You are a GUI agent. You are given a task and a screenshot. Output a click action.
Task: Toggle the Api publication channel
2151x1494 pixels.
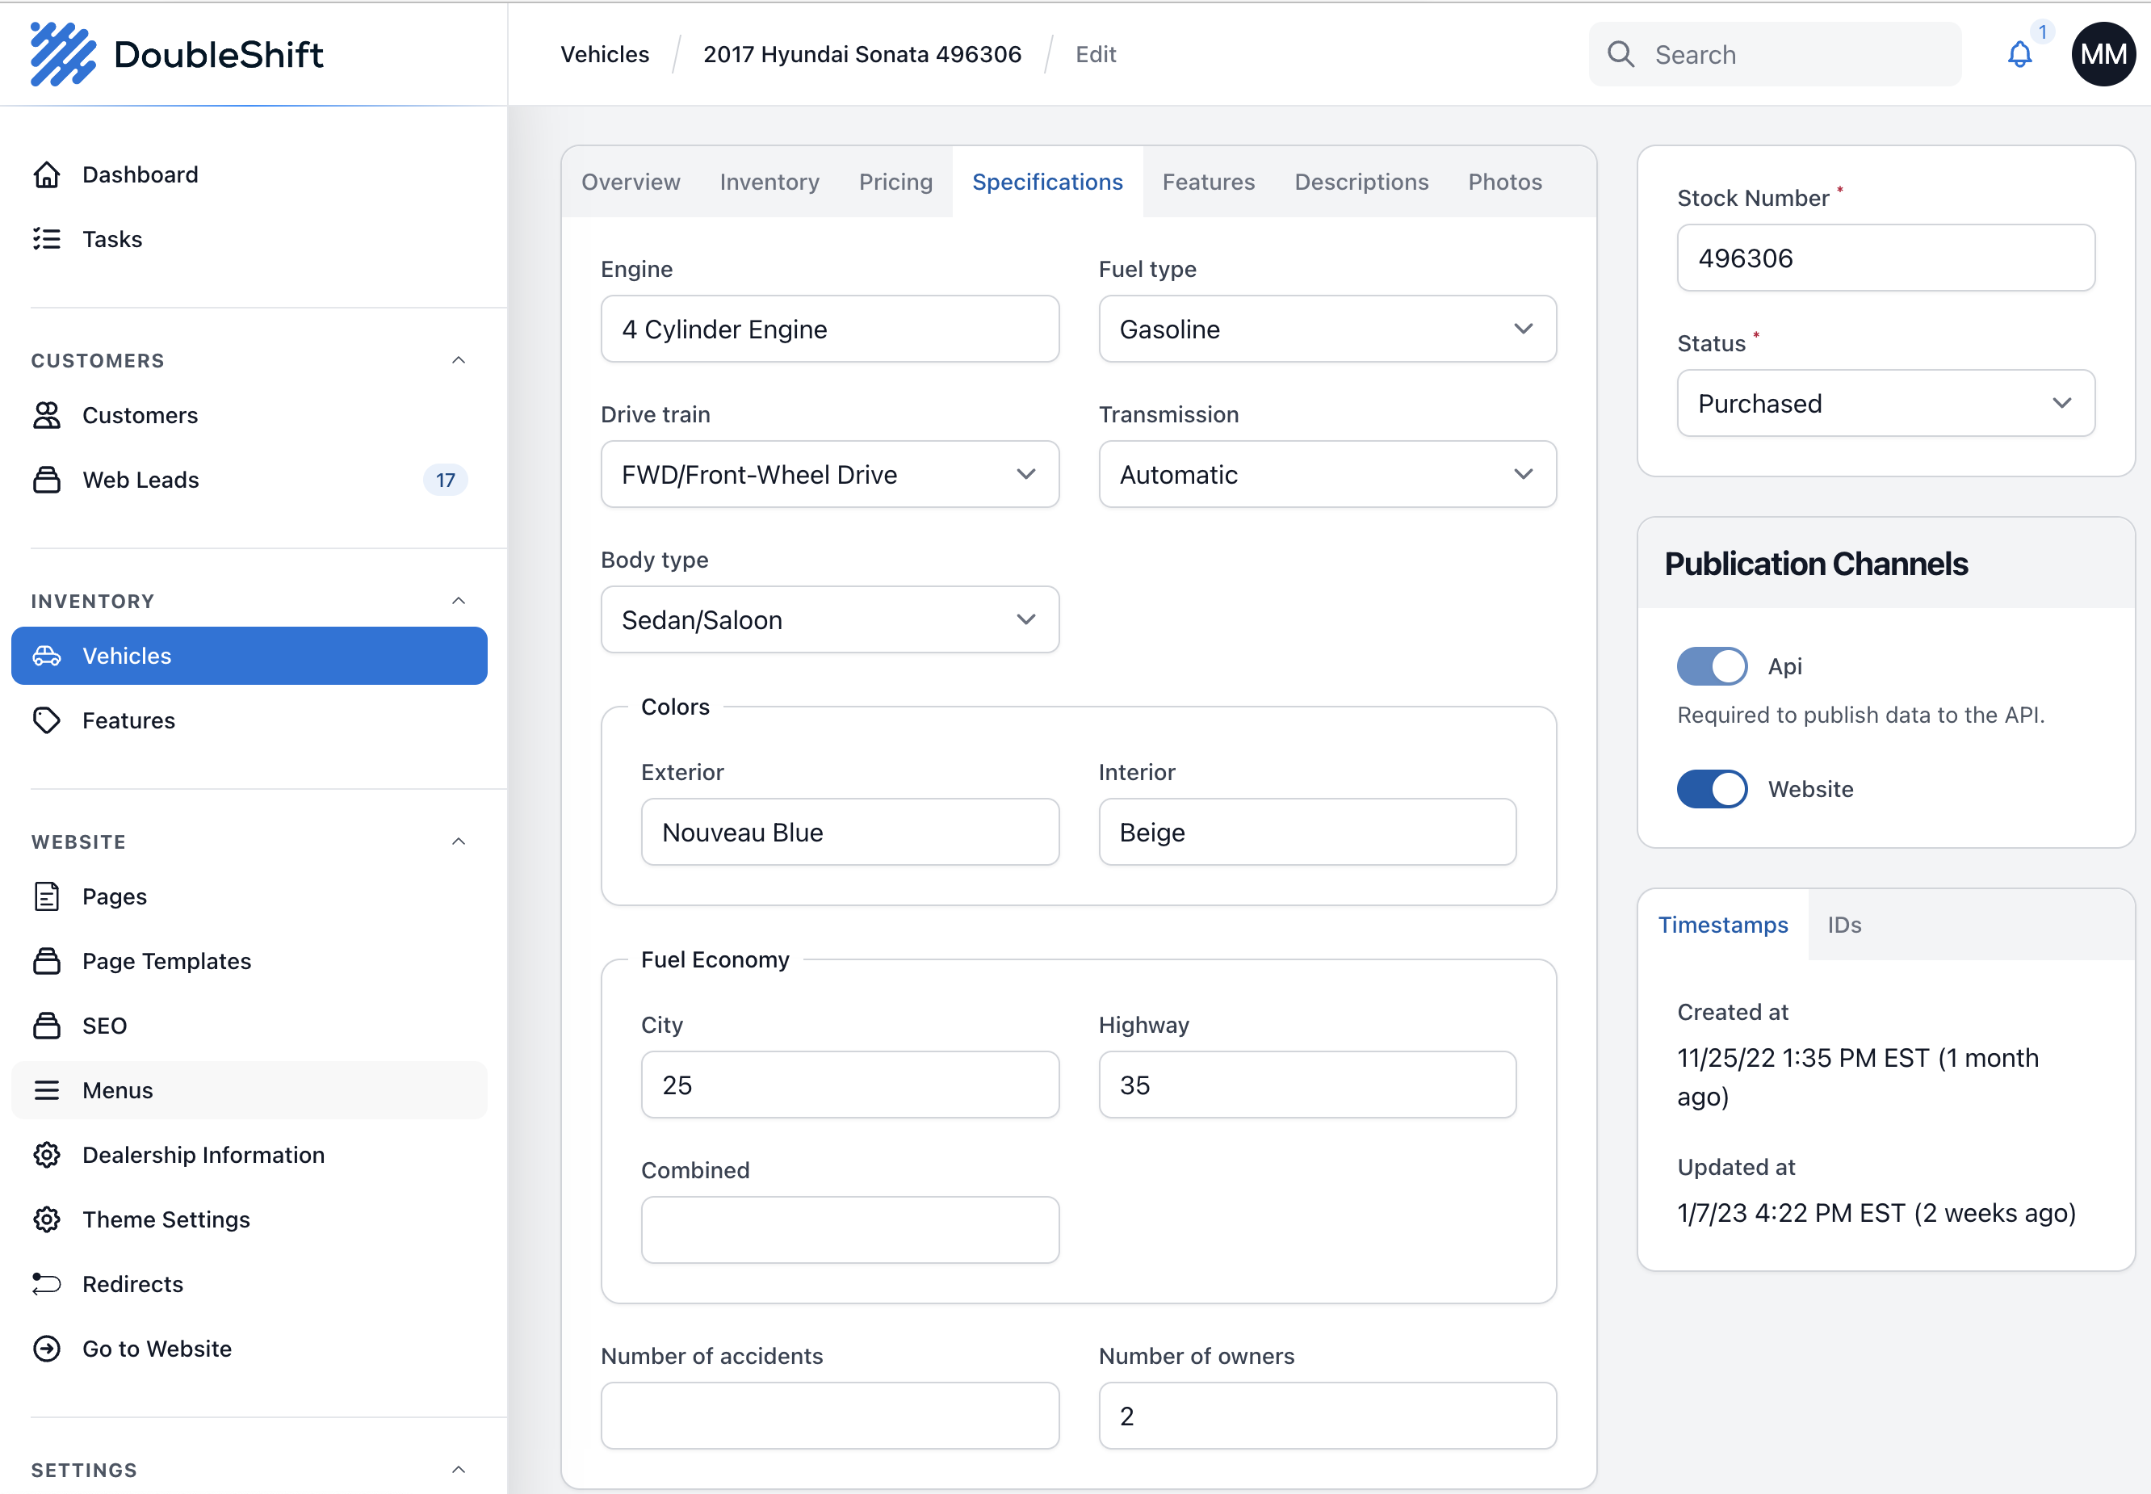pyautogui.click(x=1711, y=666)
